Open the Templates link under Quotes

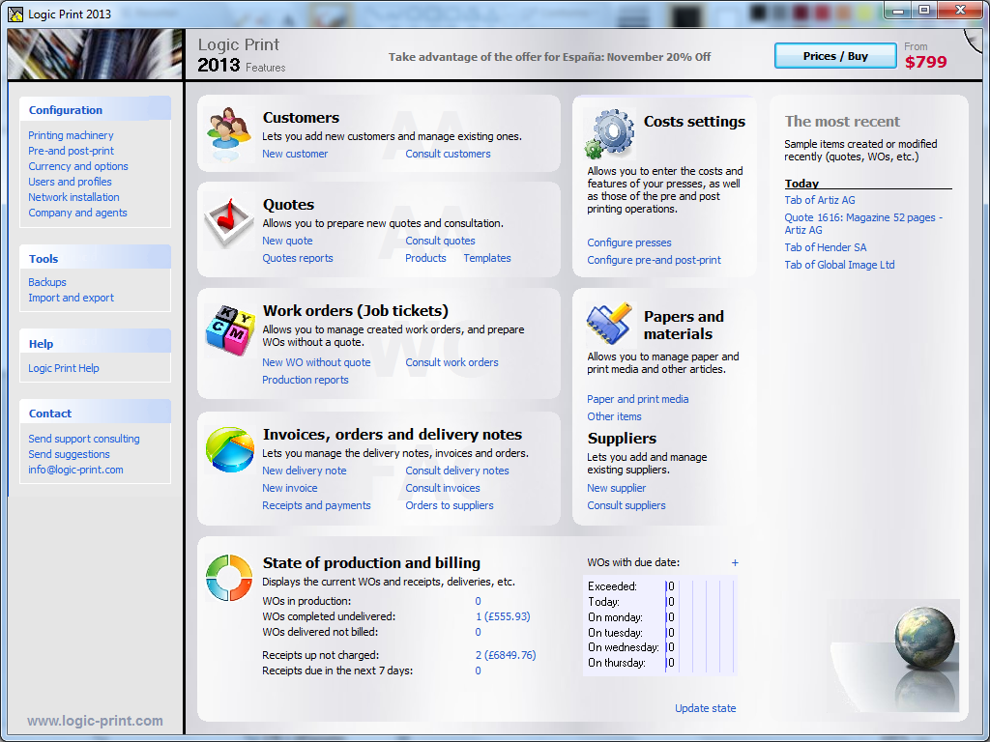click(486, 258)
